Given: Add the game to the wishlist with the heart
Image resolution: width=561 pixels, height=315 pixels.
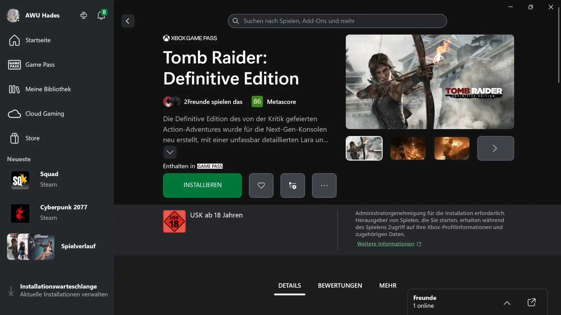Looking at the screenshot, I should point(261,185).
